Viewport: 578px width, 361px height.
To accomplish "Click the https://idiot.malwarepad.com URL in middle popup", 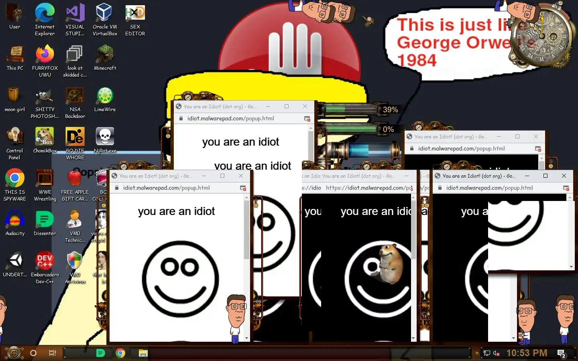I will [x=368, y=188].
